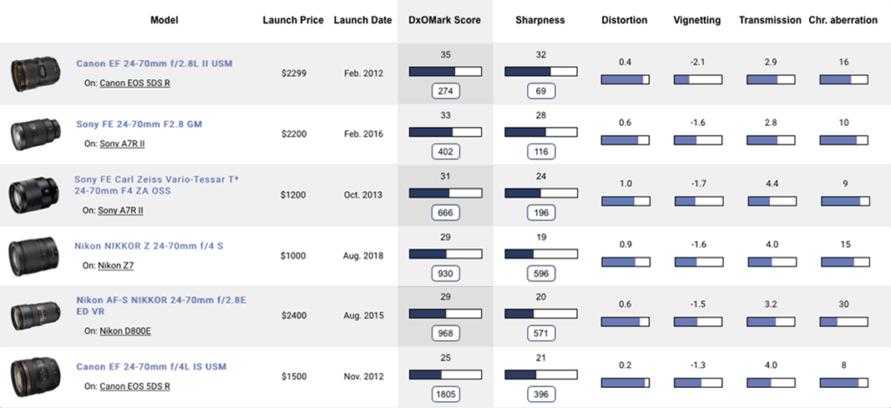Click the Chr. aberration column header
This screenshot has width=891, height=408.
pos(842,21)
